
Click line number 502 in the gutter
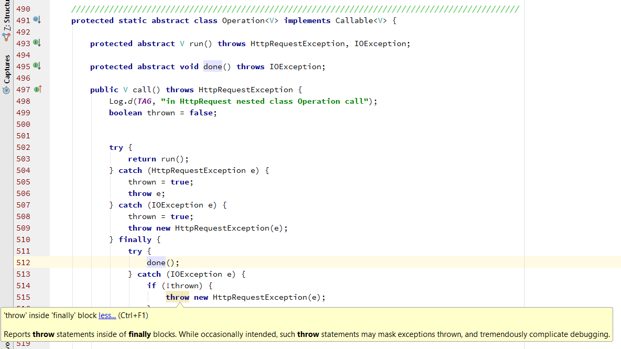[x=23, y=147]
